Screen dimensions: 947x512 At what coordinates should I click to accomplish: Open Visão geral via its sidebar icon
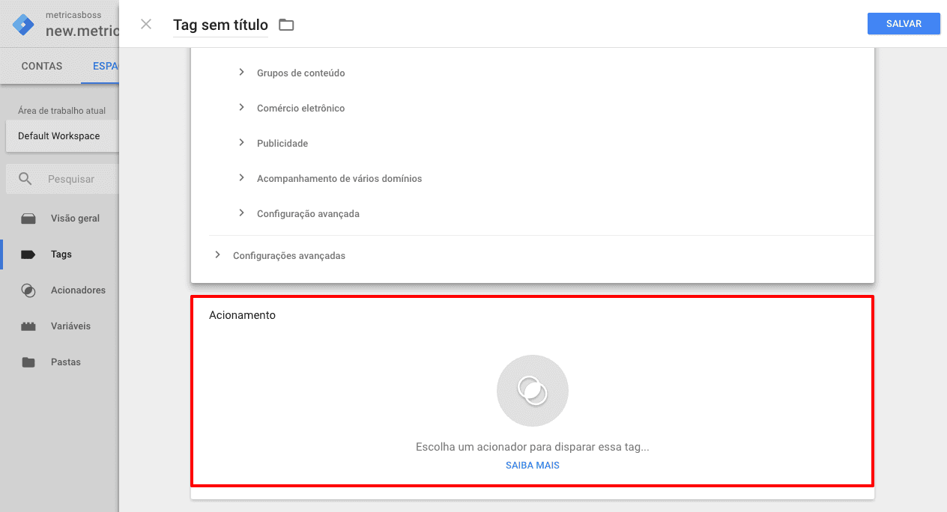tap(28, 219)
